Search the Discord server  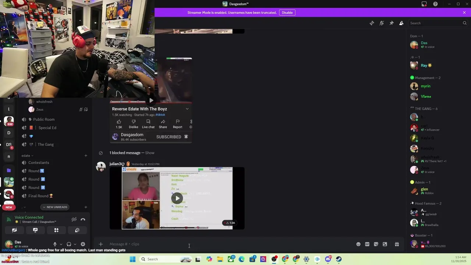(438, 23)
